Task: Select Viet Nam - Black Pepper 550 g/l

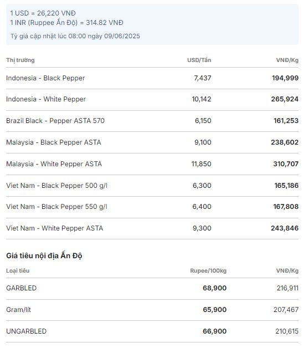Action: pyautogui.click(x=152, y=207)
